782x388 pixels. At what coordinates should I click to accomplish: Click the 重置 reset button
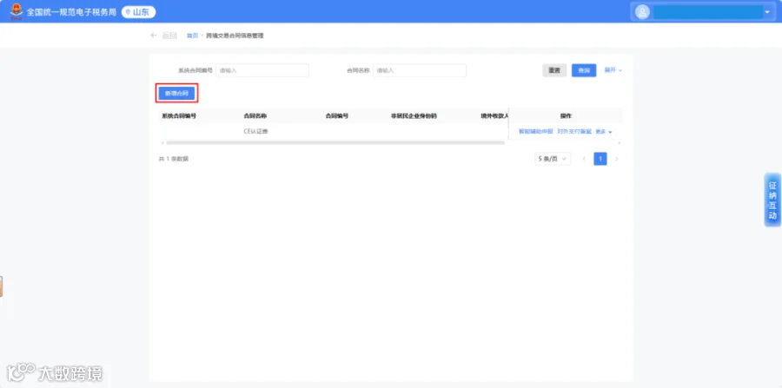(x=554, y=70)
